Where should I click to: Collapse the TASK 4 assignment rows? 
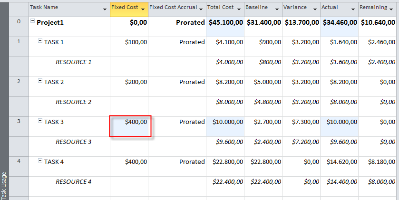tap(40, 162)
